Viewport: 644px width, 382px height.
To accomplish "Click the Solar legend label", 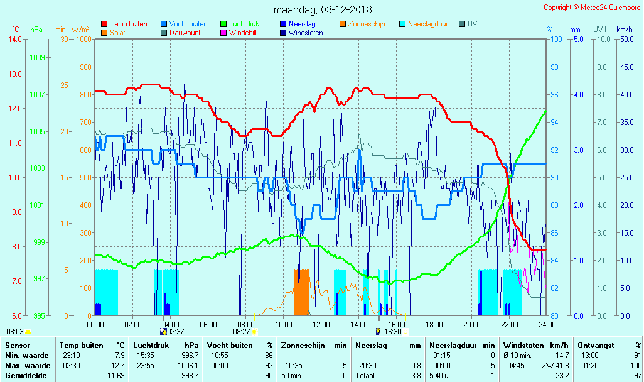I will coord(117,33).
